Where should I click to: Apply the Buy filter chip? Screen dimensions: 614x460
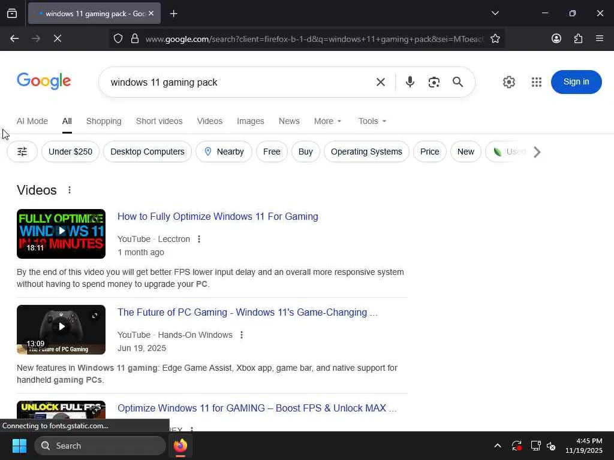(x=305, y=152)
